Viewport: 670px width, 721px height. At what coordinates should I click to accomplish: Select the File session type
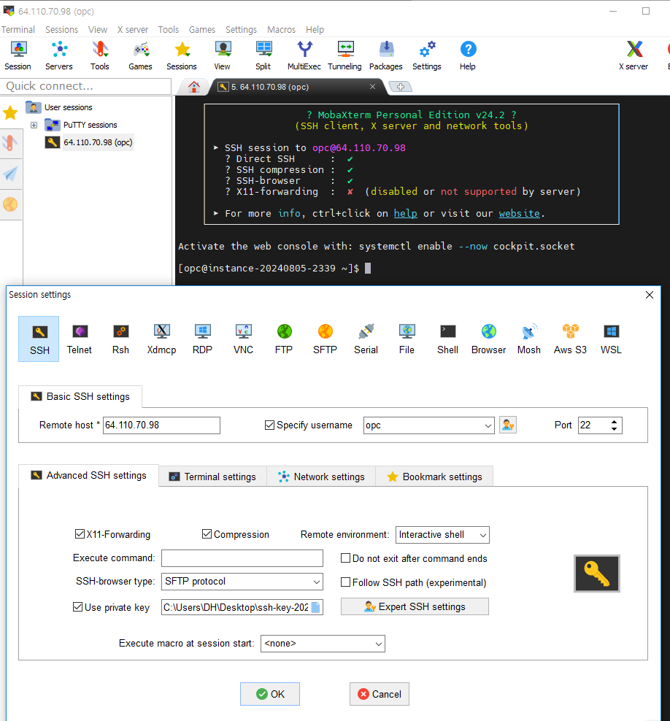pos(407,339)
